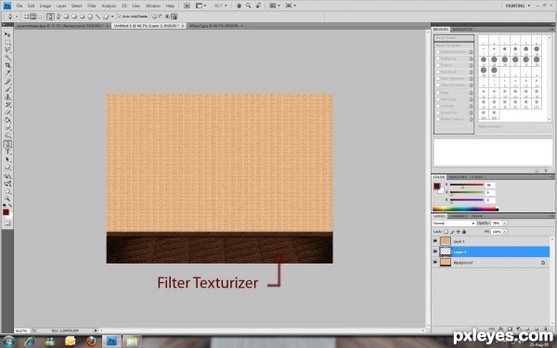Open the Normal blend mode dropdown
The height and width of the screenshot is (348, 557).
454,223
